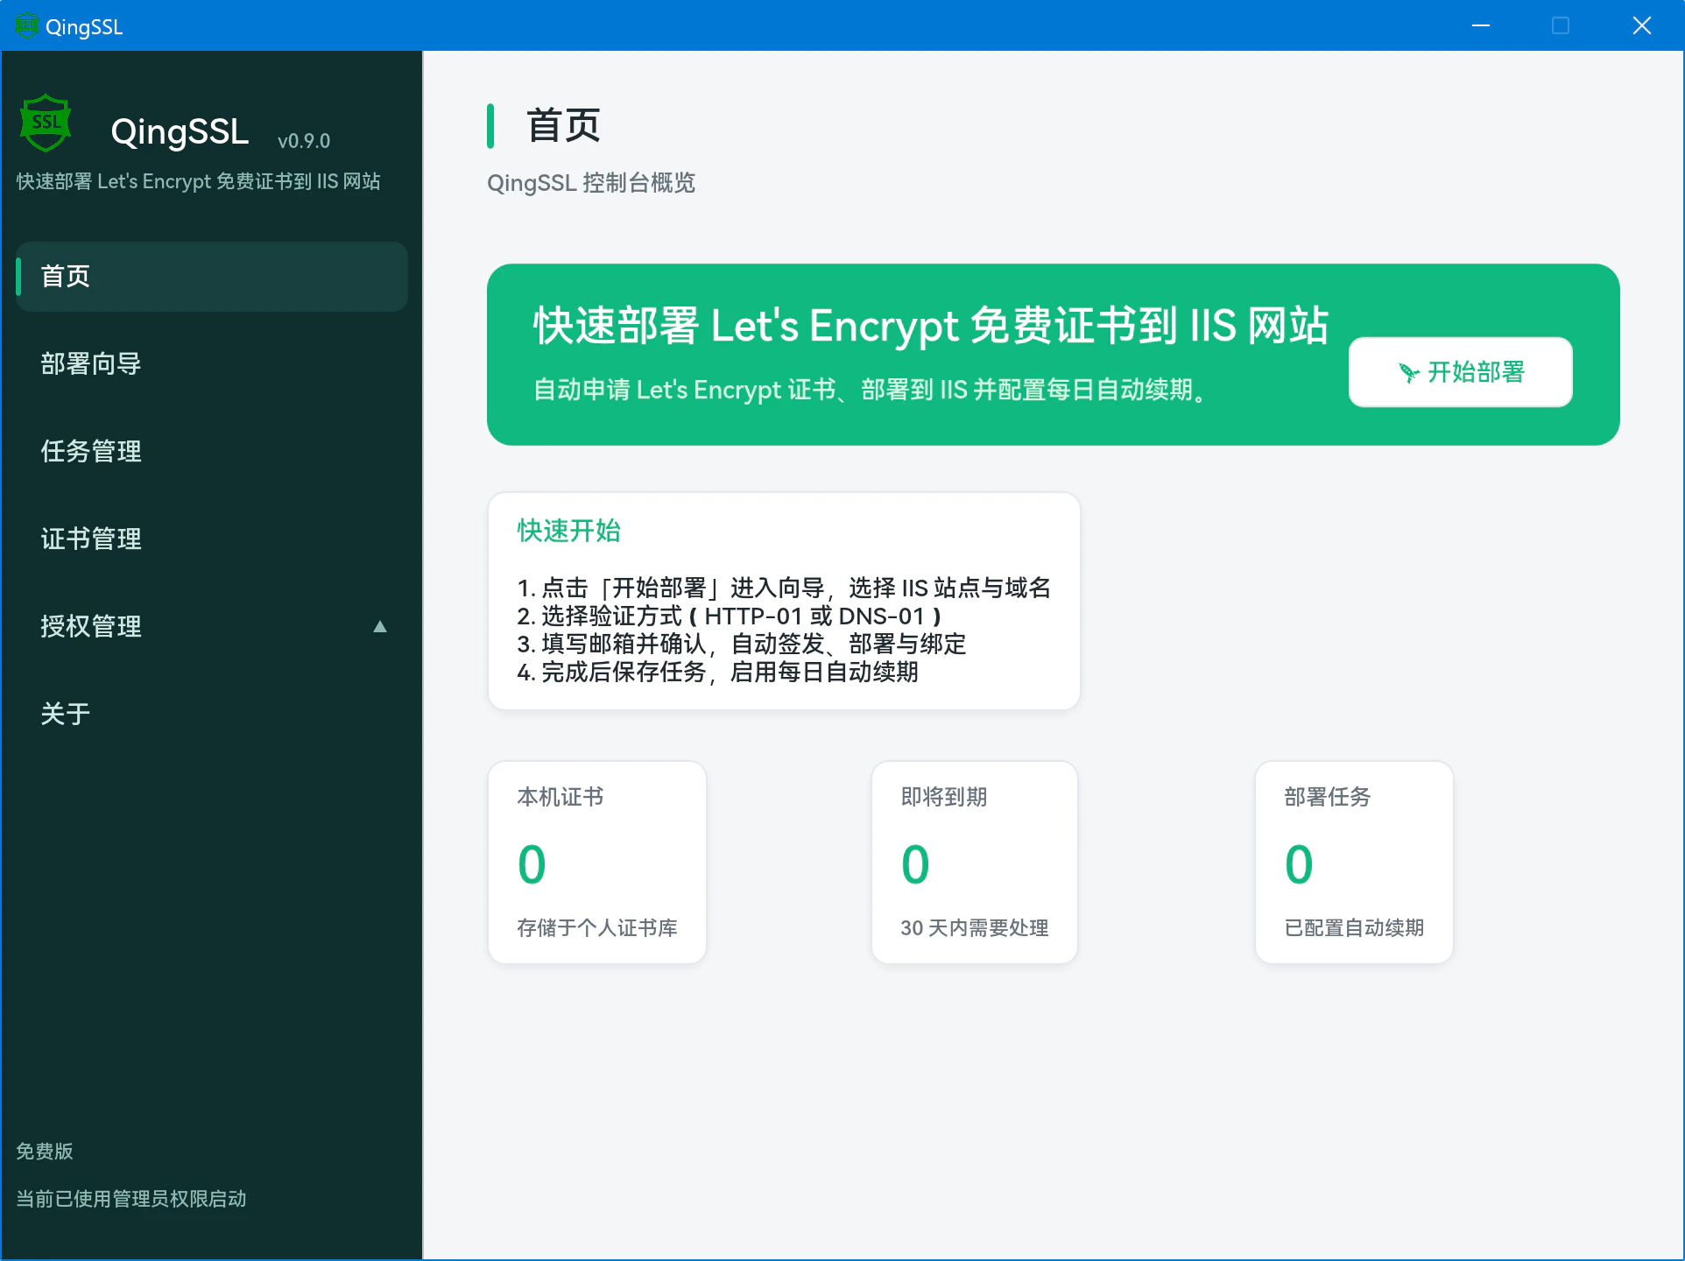Click the 开始部署 button
This screenshot has width=1685, height=1261.
coord(1461,372)
